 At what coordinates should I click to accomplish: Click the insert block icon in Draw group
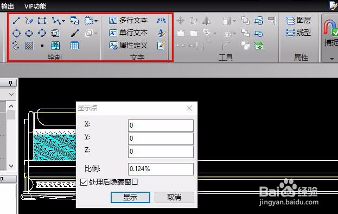(74, 21)
